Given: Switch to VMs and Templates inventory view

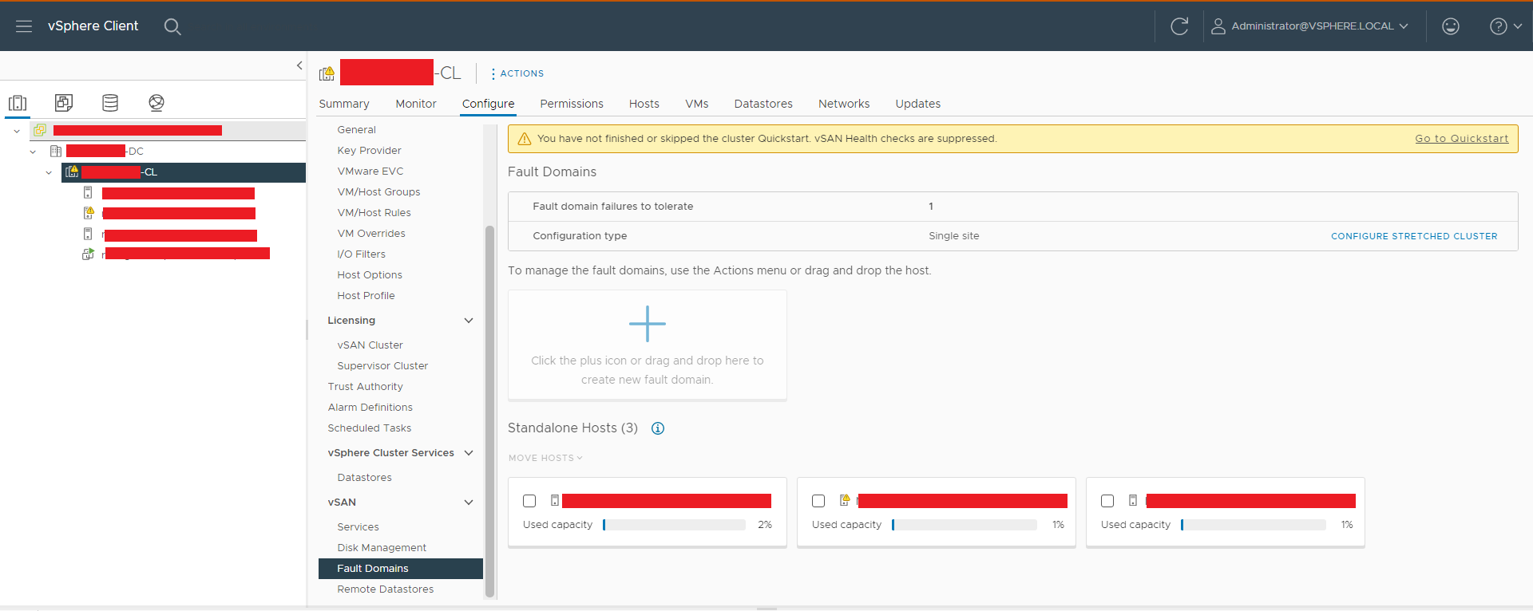Looking at the screenshot, I should pos(64,103).
